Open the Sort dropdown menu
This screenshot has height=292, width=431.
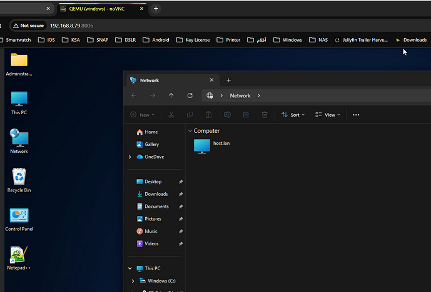(293, 115)
